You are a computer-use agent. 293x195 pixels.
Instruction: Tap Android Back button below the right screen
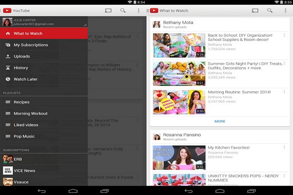point(188,191)
